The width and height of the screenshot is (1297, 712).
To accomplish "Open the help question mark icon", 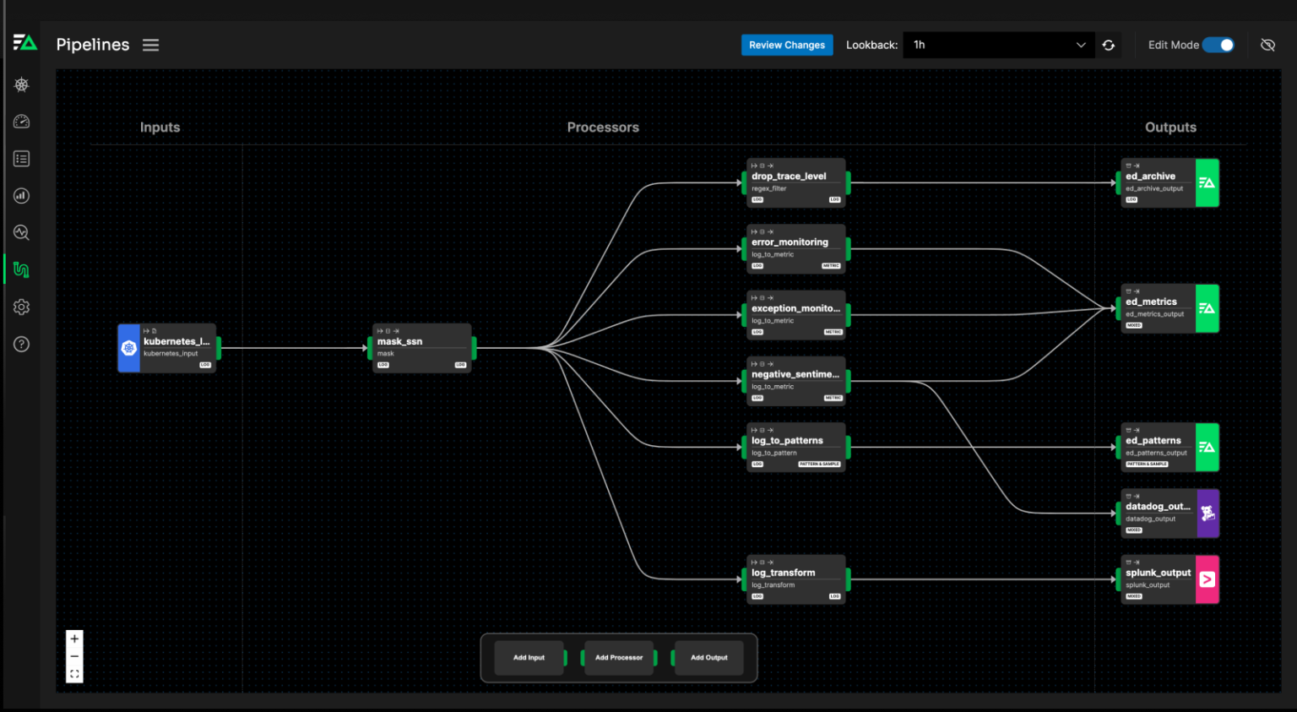I will click(x=22, y=345).
